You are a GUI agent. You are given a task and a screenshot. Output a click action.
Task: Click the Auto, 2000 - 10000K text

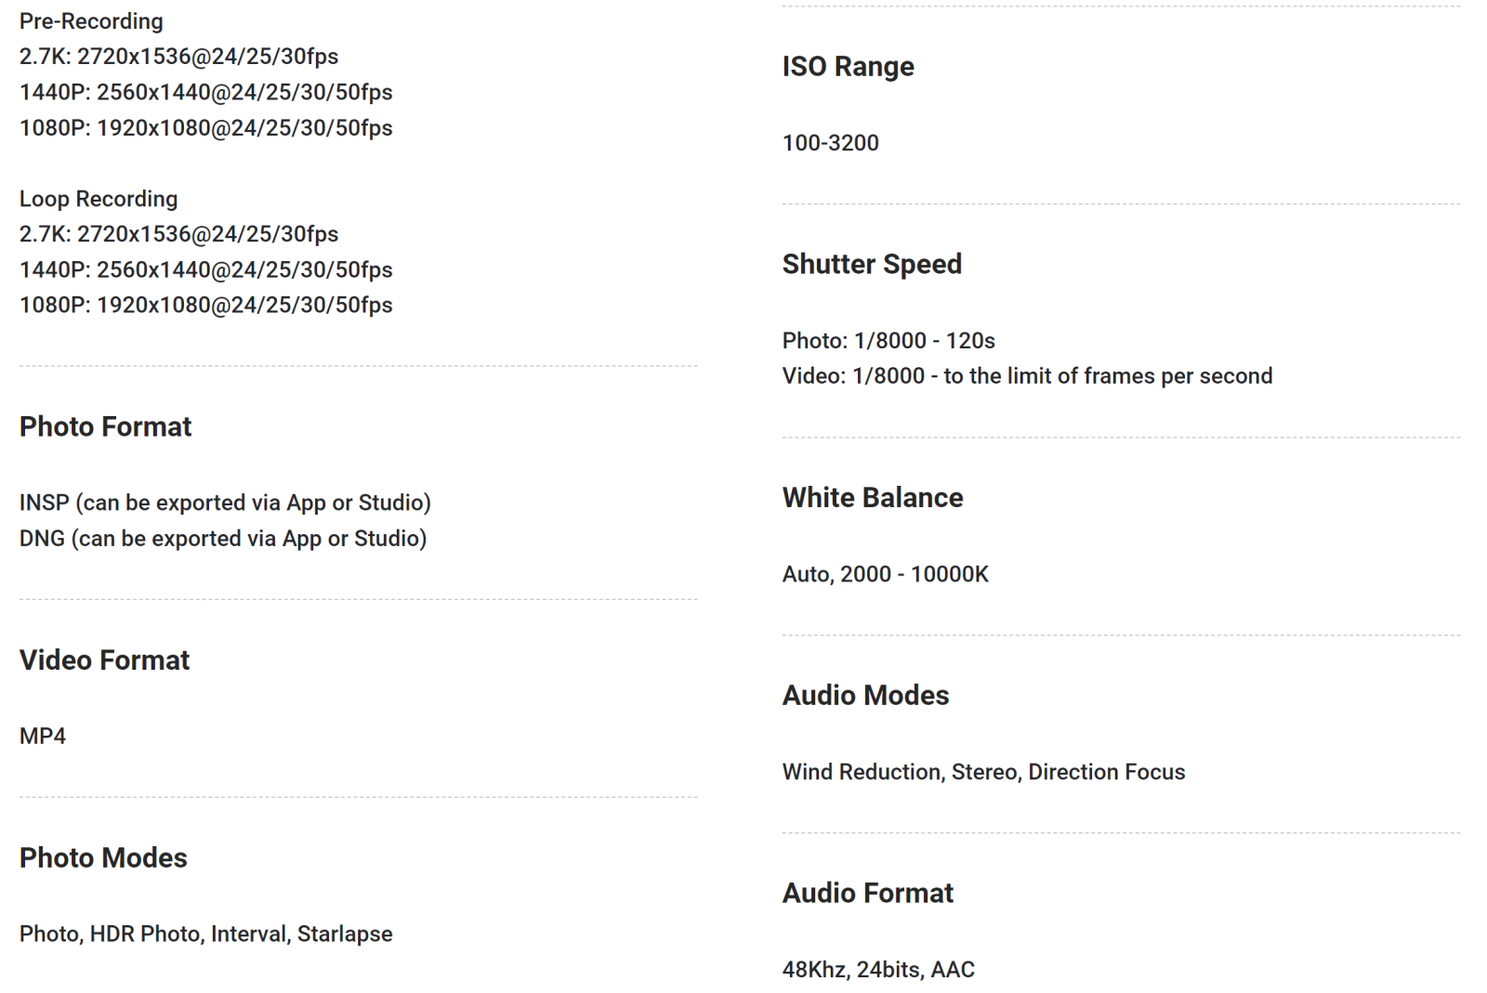pyautogui.click(x=885, y=574)
